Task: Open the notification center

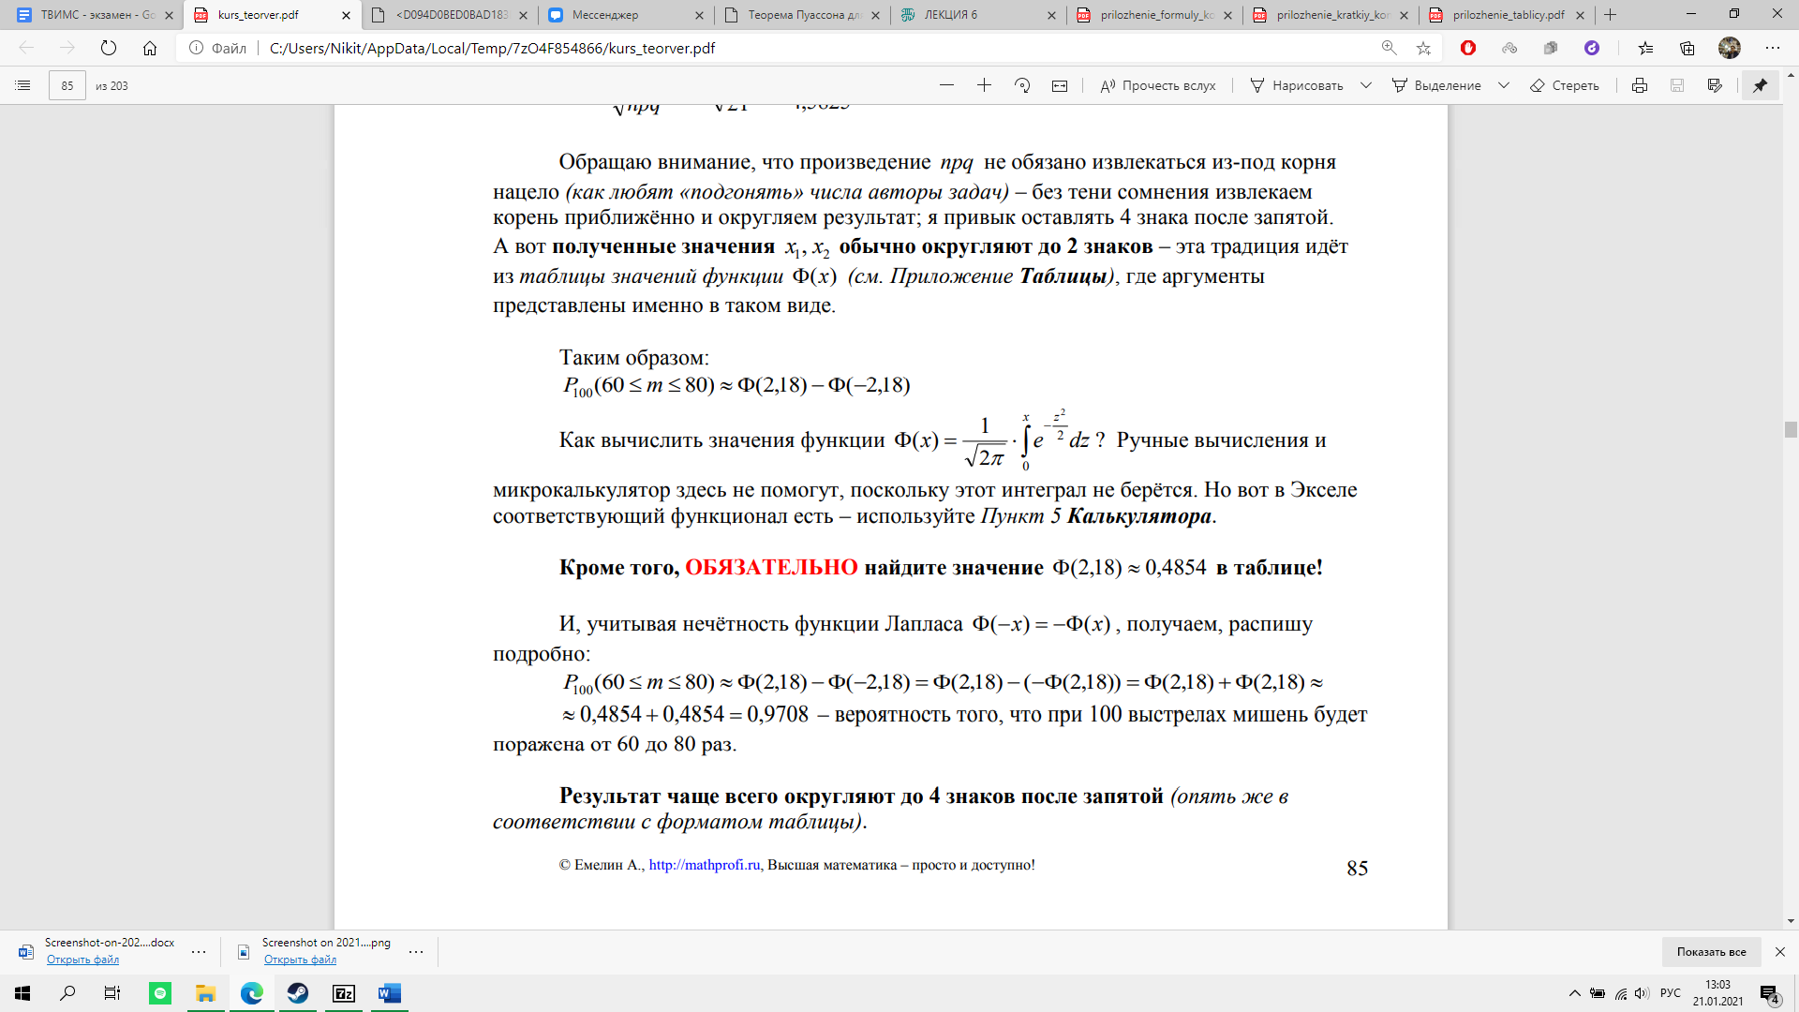Action: [1770, 993]
